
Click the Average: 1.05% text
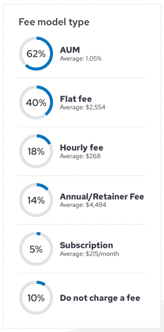81,59
